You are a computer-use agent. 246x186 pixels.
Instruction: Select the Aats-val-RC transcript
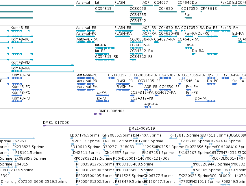pos(86,36)
